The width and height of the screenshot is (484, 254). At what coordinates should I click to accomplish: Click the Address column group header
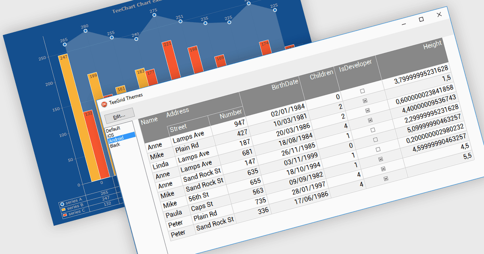pyautogui.click(x=177, y=112)
